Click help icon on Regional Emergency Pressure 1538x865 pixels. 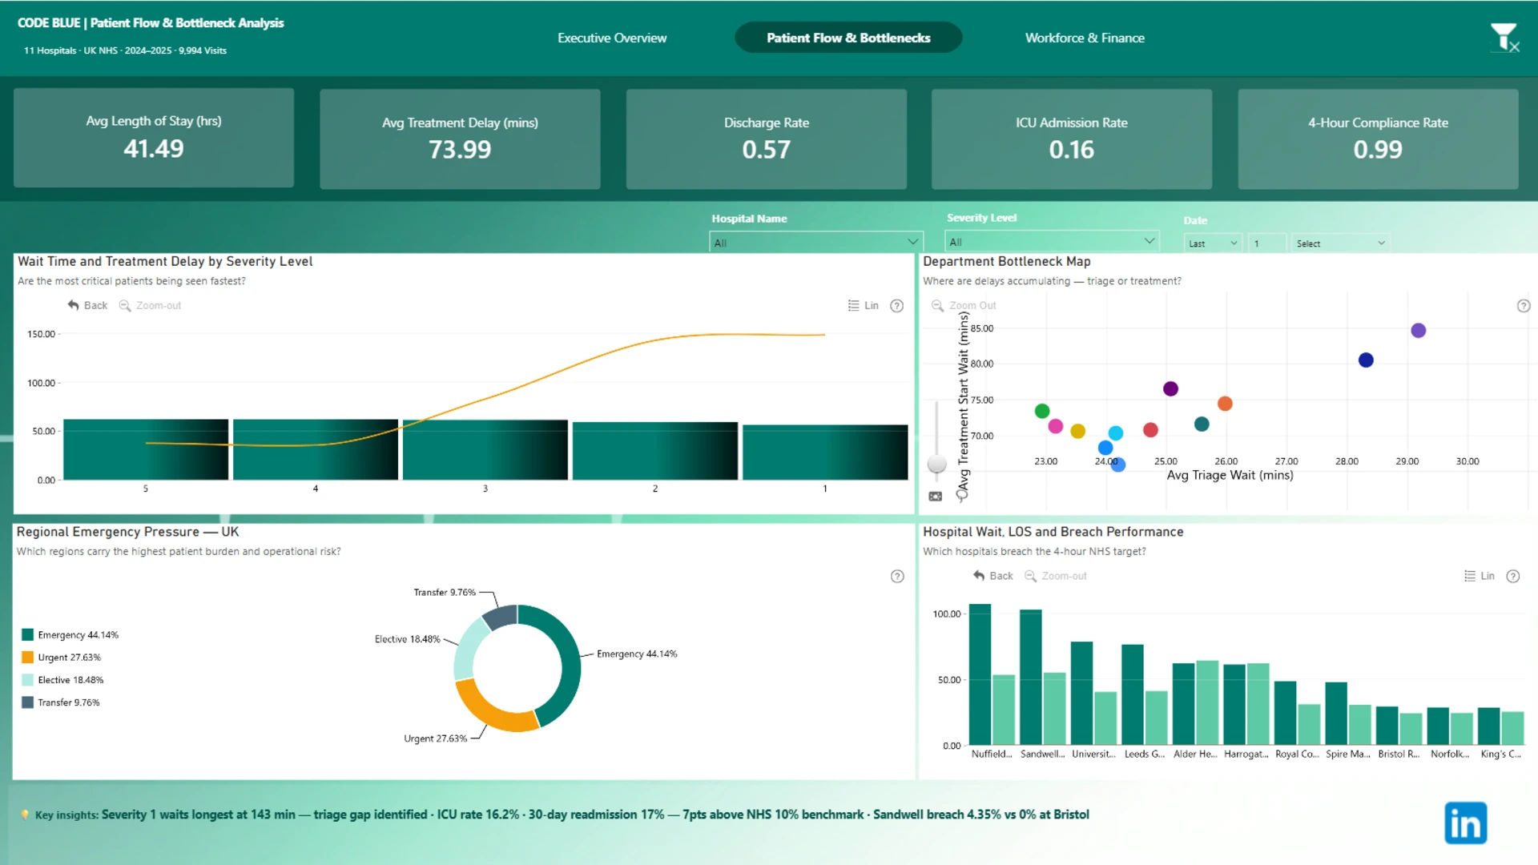pyautogui.click(x=897, y=577)
